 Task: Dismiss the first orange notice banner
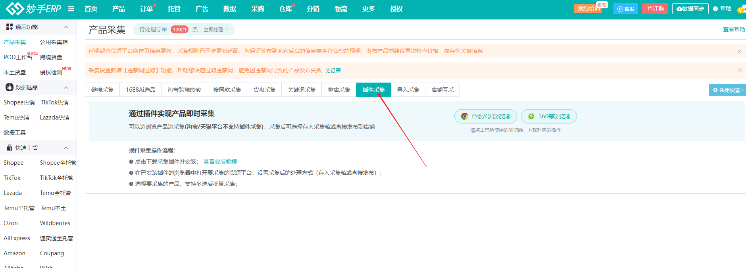coord(739,52)
